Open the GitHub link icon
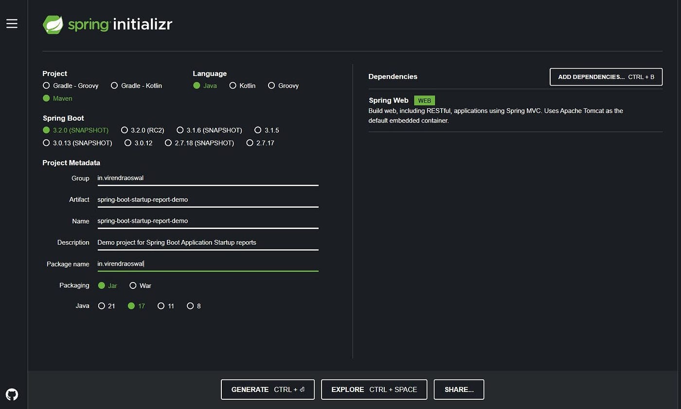Screen dimensions: 681x409 click(x=12, y=394)
